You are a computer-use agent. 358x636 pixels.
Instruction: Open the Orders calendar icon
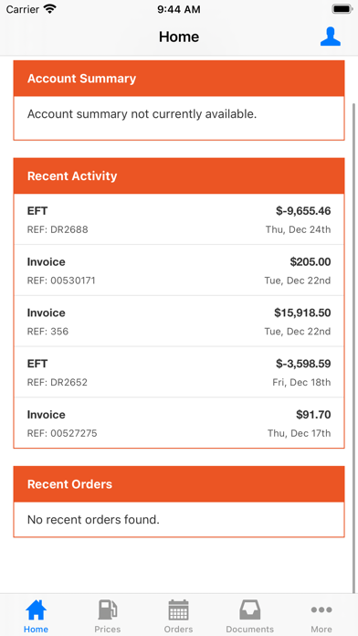pyautogui.click(x=178, y=609)
